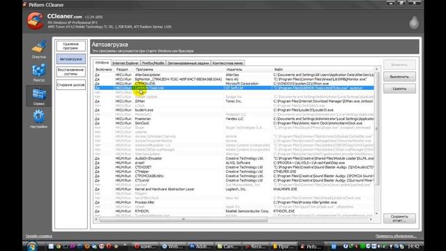Click the Удалить delete button
This screenshot has width=446, height=251.
coord(399,89)
